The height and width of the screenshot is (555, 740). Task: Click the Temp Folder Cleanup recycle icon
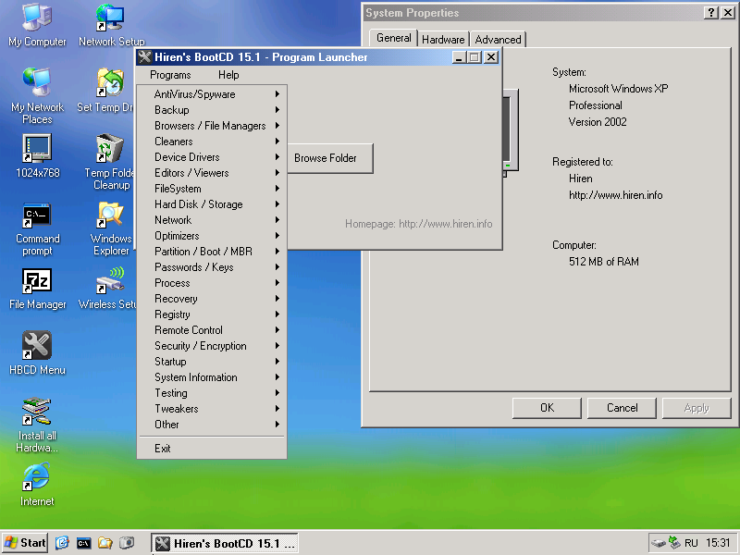(110, 148)
